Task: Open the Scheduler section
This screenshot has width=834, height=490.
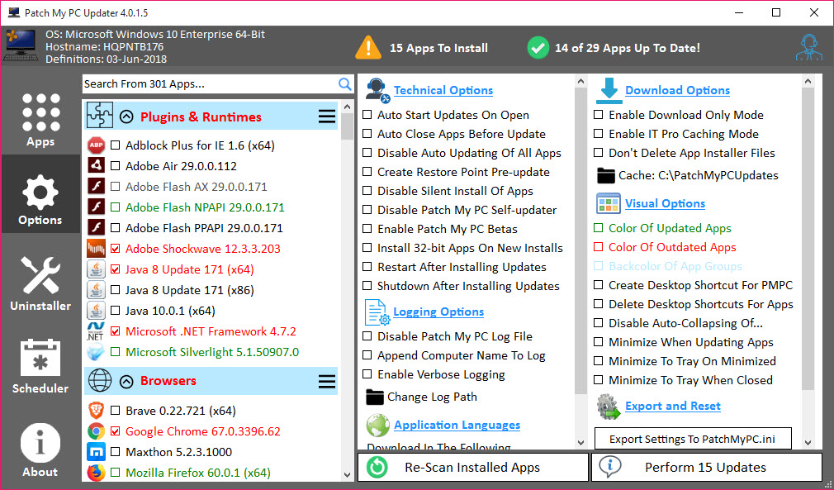Action: (40, 366)
